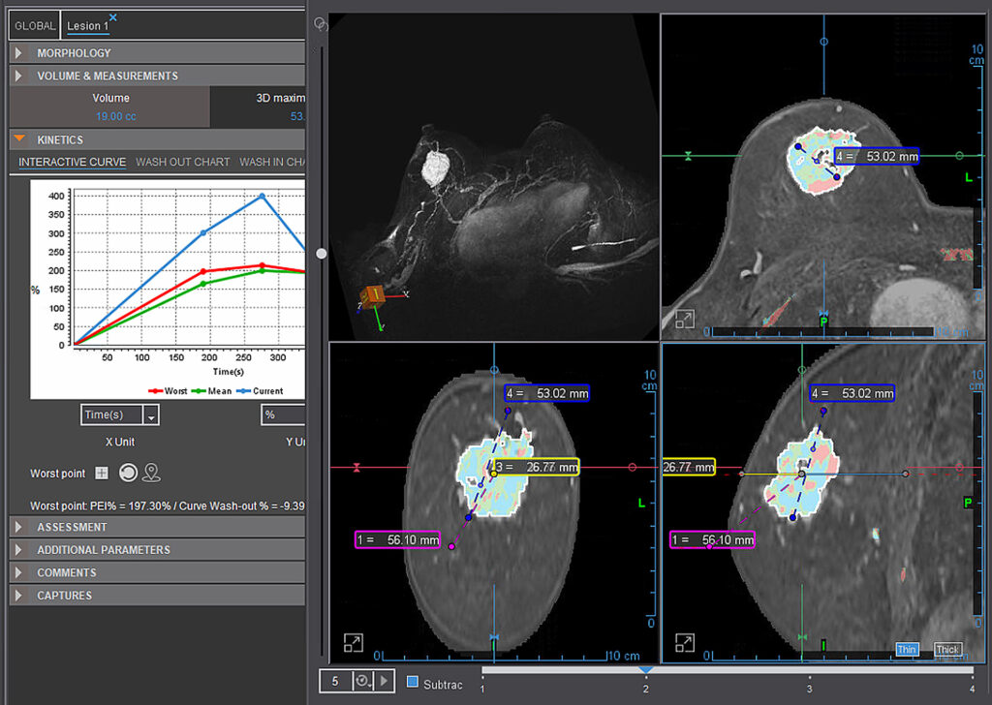
Task: Switch slab mode to Thick
Action: 946,649
